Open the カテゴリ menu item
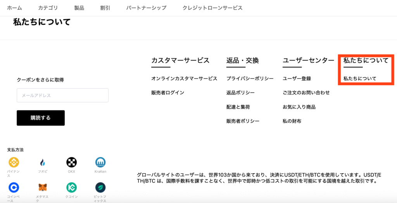 [48, 8]
